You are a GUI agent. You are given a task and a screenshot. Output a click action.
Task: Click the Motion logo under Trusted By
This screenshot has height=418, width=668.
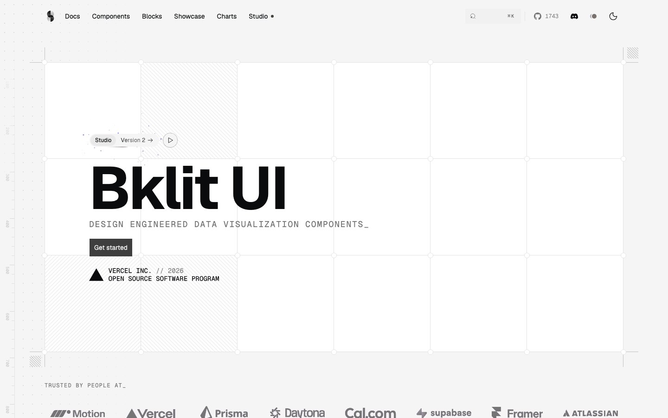pyautogui.click(x=77, y=413)
